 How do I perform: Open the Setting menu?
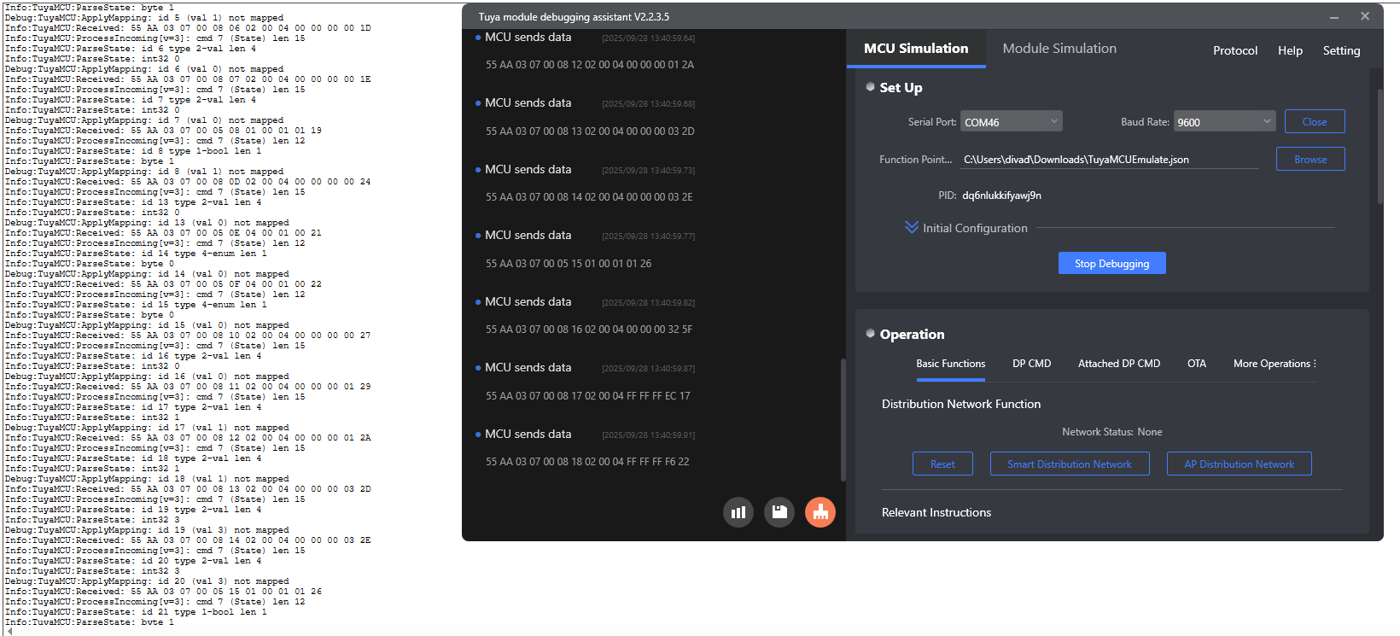coord(1341,50)
